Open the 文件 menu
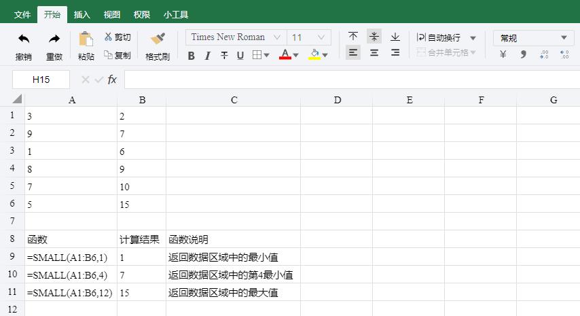The width and height of the screenshot is (580, 316). click(x=22, y=14)
